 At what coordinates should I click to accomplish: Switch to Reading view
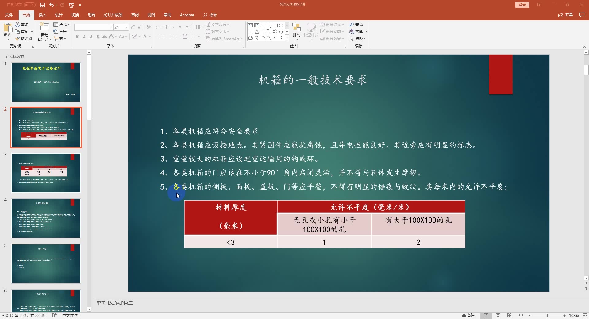[509, 315]
